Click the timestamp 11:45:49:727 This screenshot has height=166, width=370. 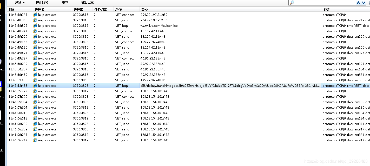pyautogui.click(x=18, y=58)
